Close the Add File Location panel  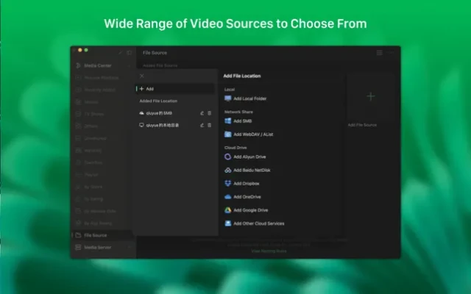pyautogui.click(x=141, y=76)
